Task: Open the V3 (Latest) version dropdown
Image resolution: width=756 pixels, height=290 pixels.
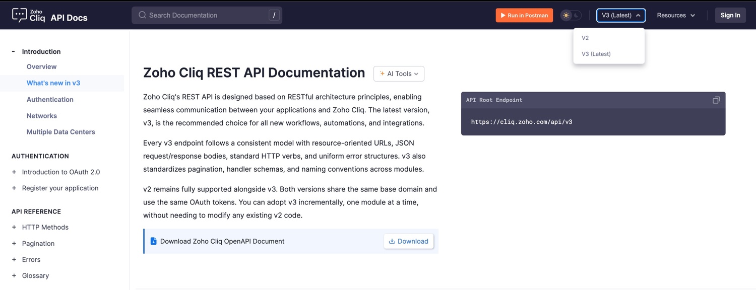Action: [x=621, y=15]
